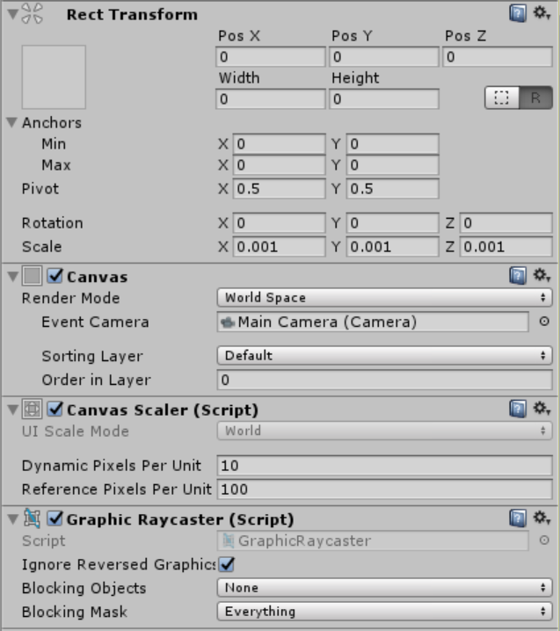
Task: Click the Canvas Scaler script icon
Action: (32, 410)
